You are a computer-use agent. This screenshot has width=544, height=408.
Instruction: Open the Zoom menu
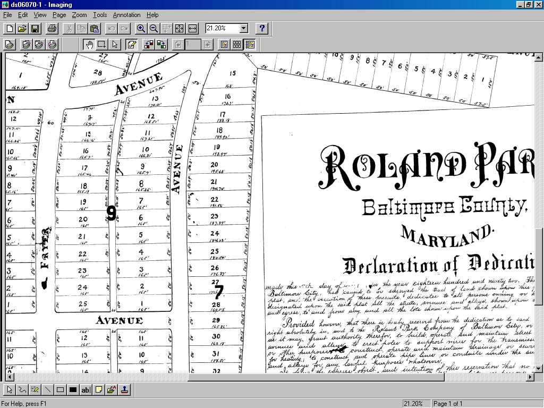[79, 15]
